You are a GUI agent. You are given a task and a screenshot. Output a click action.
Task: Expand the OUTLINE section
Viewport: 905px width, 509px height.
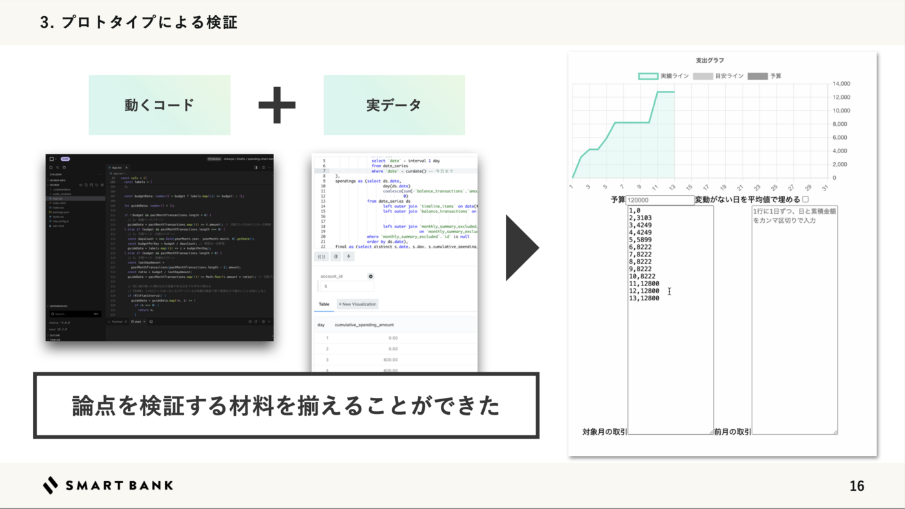55,335
